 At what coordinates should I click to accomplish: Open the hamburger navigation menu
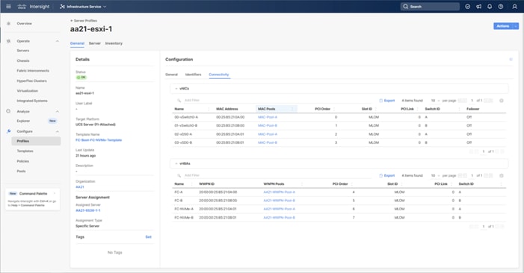tap(8, 6)
